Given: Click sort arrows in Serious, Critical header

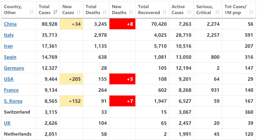Looking at the screenshot, I should (217, 12).
